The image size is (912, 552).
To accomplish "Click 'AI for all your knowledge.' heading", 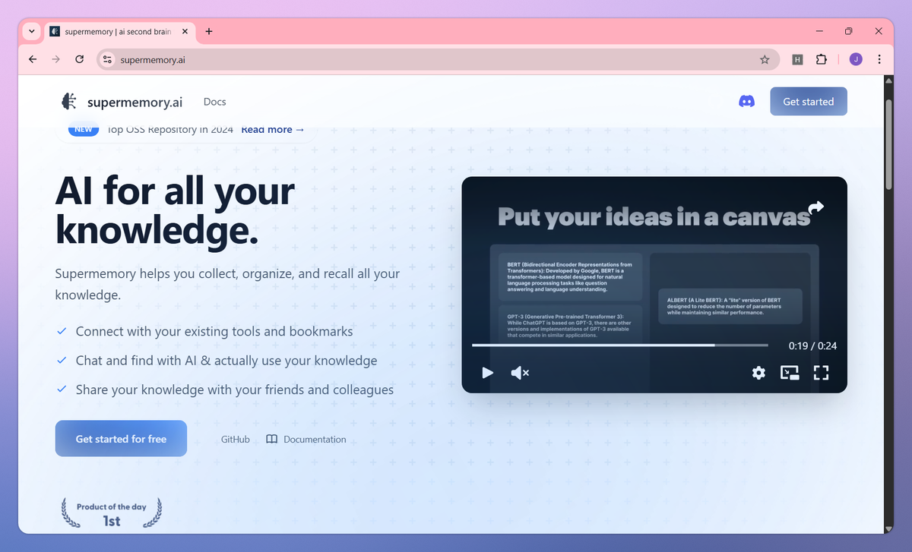I will [175, 210].
